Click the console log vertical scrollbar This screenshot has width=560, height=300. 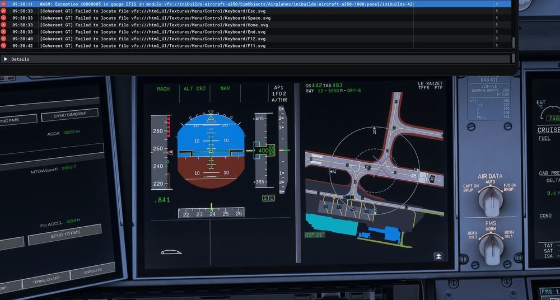coord(514,42)
